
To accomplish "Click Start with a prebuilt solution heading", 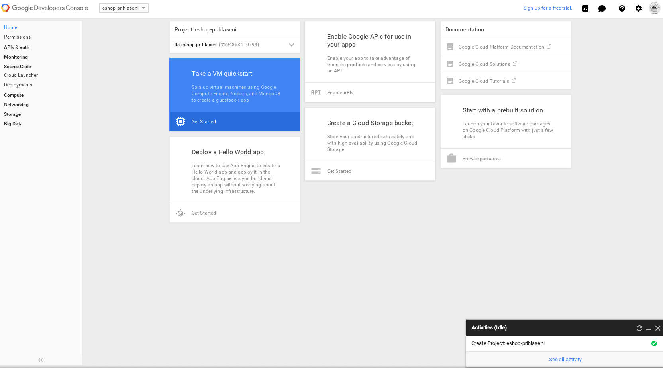I will 503,110.
